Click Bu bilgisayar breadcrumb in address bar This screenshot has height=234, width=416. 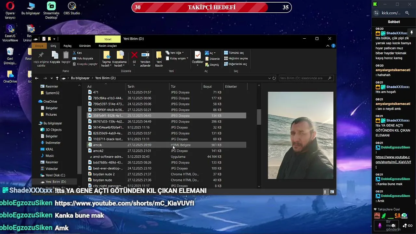(80, 78)
